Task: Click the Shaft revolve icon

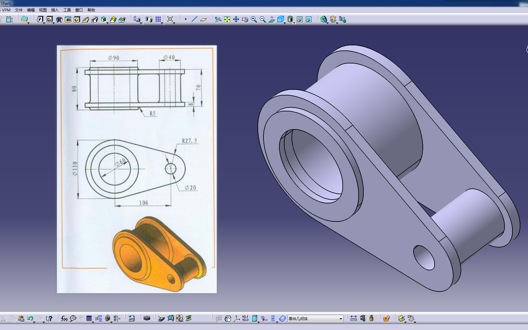Action: click(x=59, y=19)
